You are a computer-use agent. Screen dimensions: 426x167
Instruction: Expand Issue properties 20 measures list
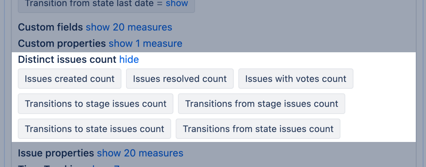140,153
